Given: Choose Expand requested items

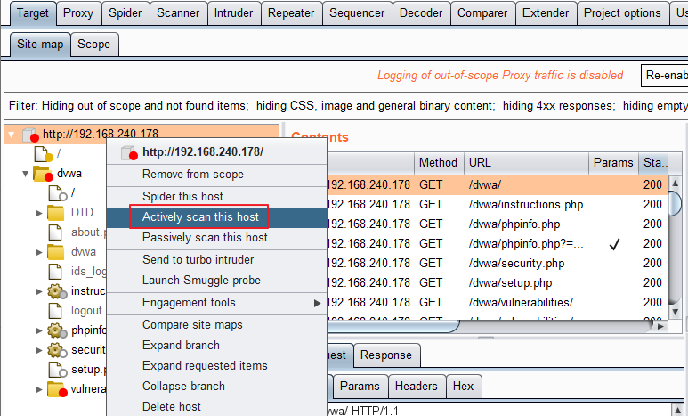Looking at the screenshot, I should click(217, 365).
